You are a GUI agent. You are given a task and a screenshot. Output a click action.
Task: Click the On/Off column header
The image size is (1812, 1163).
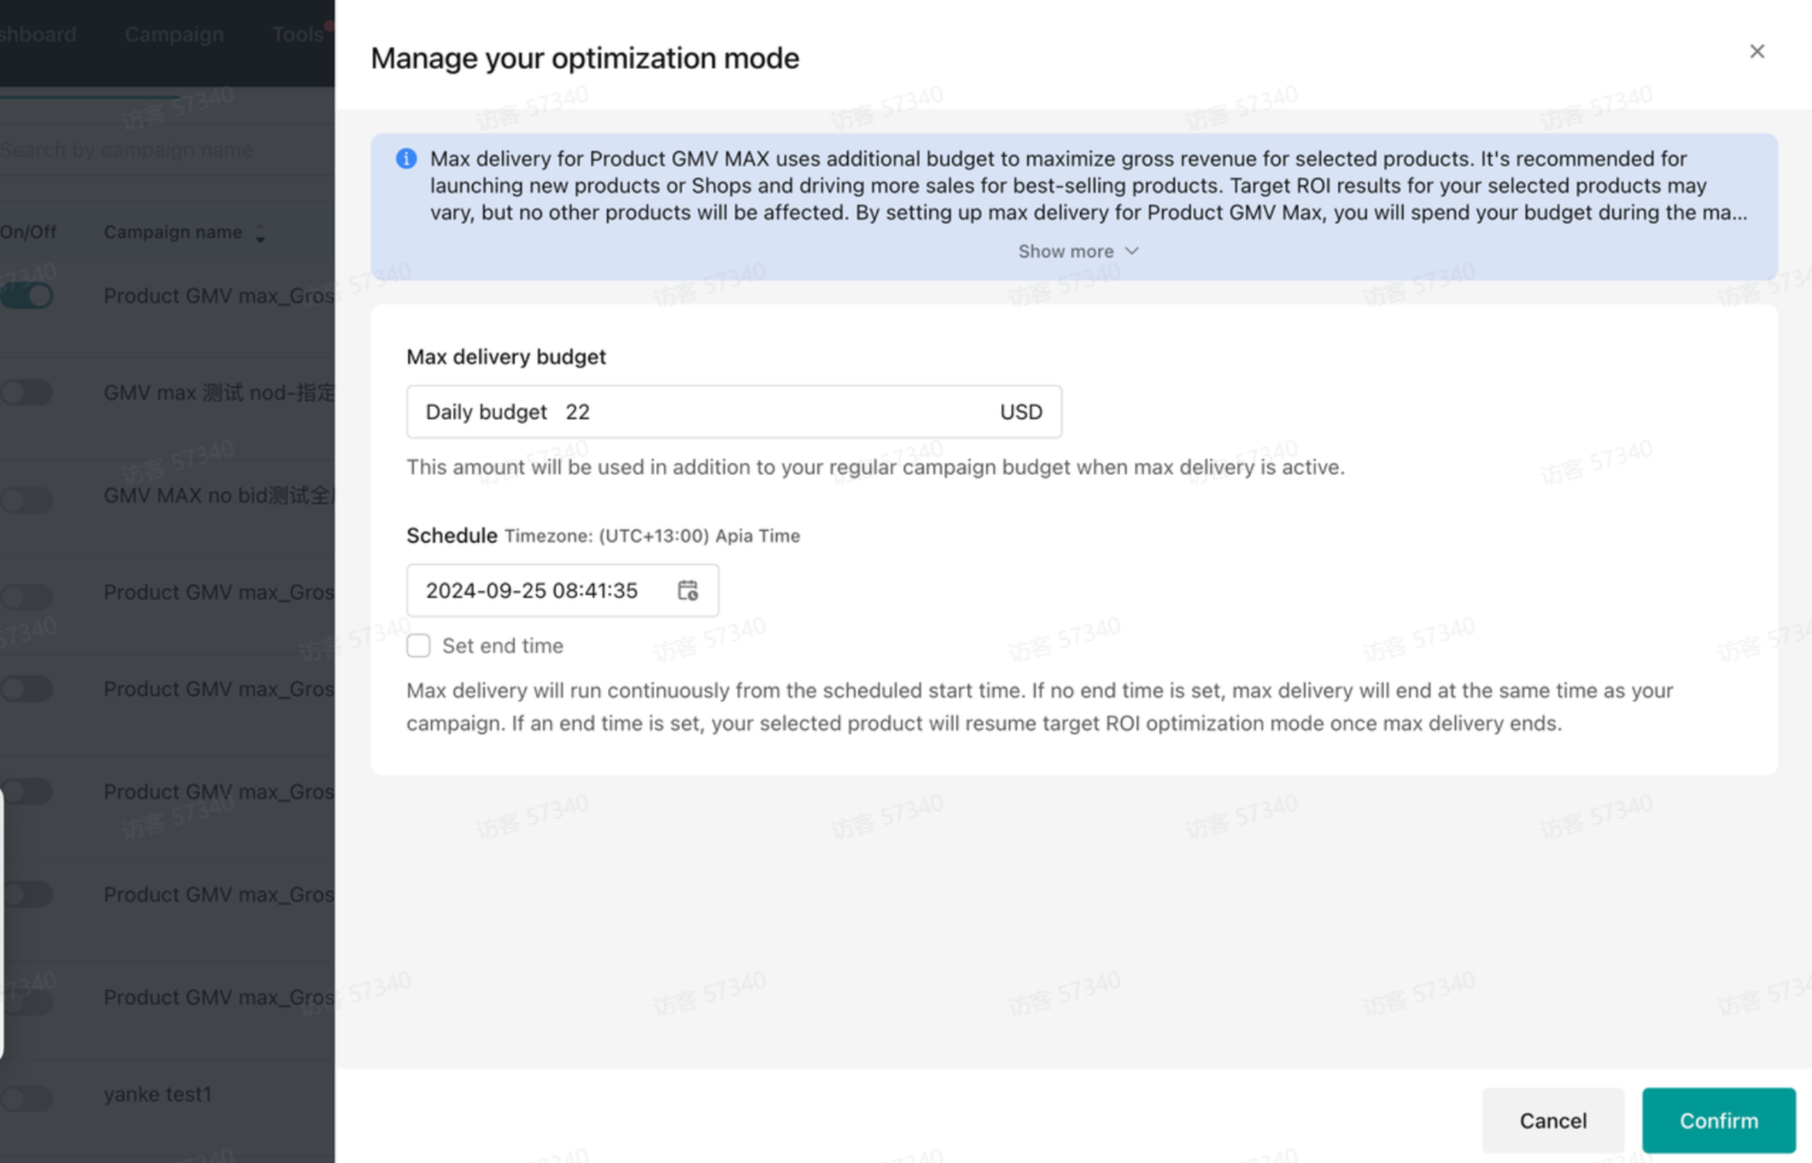28,232
